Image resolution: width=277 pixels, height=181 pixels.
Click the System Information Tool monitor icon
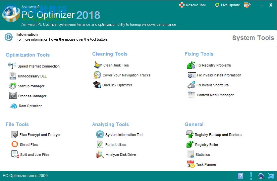(100, 134)
